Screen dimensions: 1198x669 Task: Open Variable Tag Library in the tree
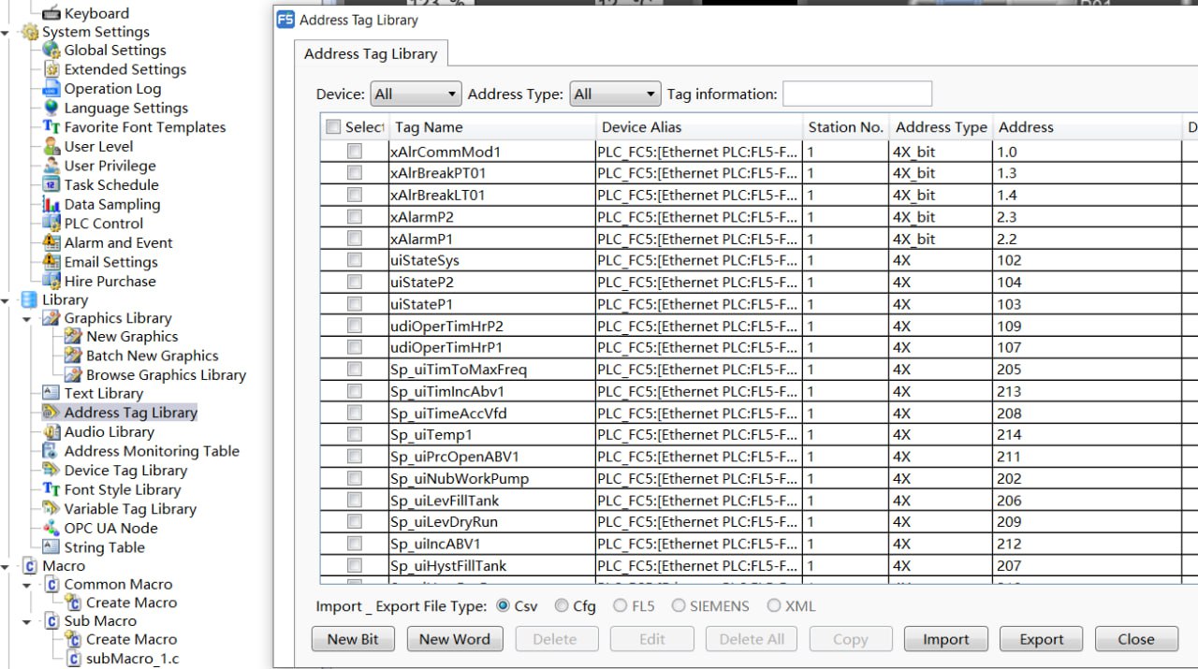click(129, 509)
